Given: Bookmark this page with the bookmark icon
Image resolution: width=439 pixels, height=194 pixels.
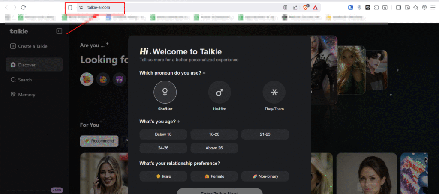Looking at the screenshot, I should click(x=70, y=8).
